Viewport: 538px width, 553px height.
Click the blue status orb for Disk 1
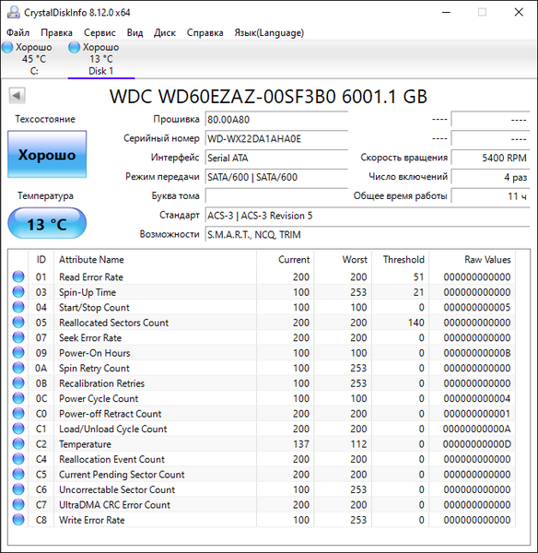(75, 47)
